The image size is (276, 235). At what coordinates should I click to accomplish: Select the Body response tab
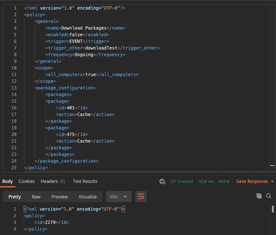(7, 181)
